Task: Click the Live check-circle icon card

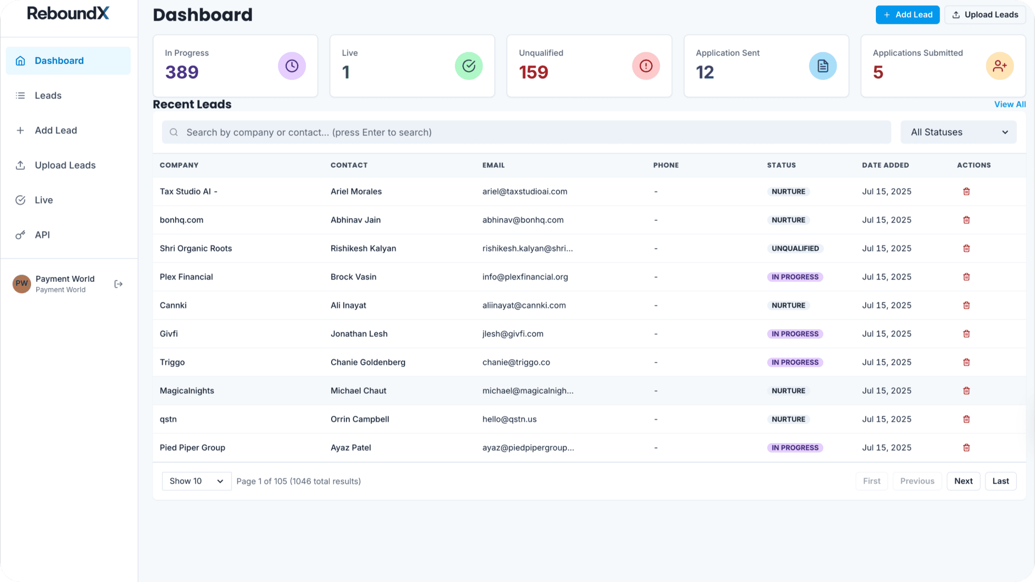Action: (469, 66)
